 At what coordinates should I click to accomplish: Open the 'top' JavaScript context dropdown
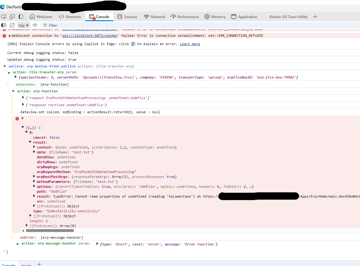24,25
